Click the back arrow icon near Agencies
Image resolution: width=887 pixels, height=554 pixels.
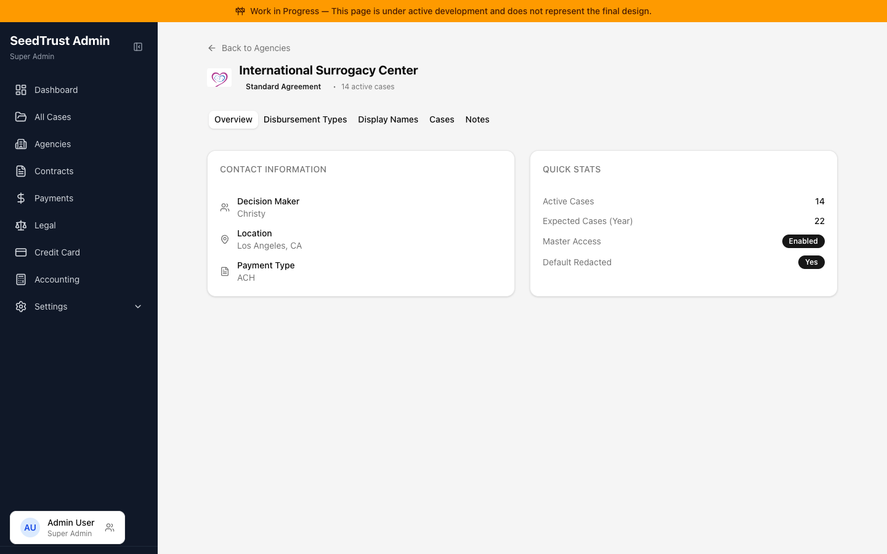point(212,48)
